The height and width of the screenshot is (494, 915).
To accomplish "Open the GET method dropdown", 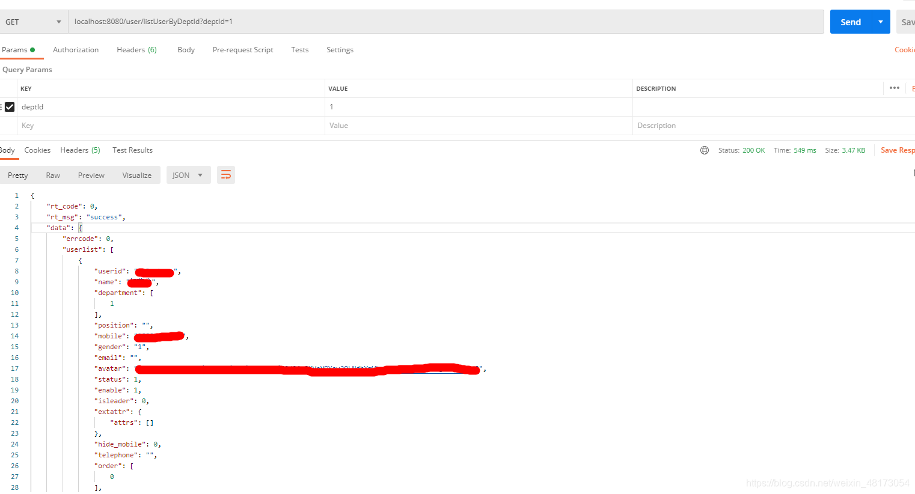I will [x=34, y=22].
